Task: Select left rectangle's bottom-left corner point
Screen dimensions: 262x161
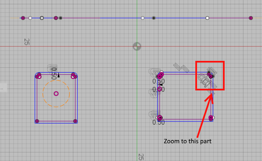Action: pos(37,121)
